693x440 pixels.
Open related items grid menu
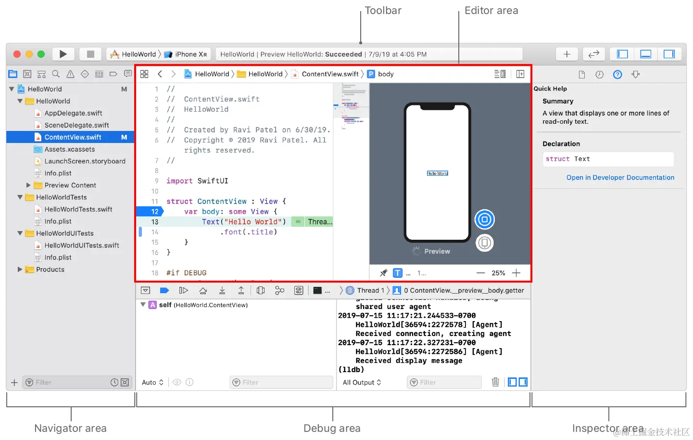pyautogui.click(x=144, y=74)
